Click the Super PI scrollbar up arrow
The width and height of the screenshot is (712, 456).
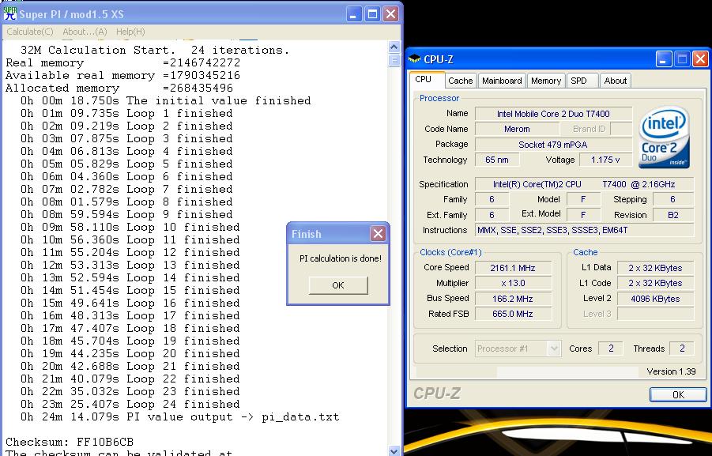pyautogui.click(x=394, y=47)
